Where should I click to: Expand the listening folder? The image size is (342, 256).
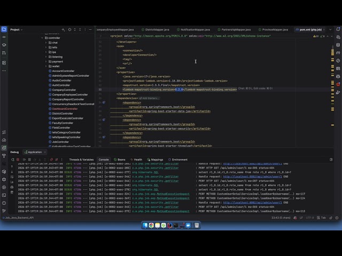pyautogui.click(x=46, y=57)
